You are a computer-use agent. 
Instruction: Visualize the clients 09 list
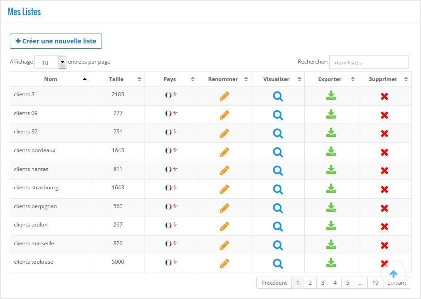[x=278, y=115]
